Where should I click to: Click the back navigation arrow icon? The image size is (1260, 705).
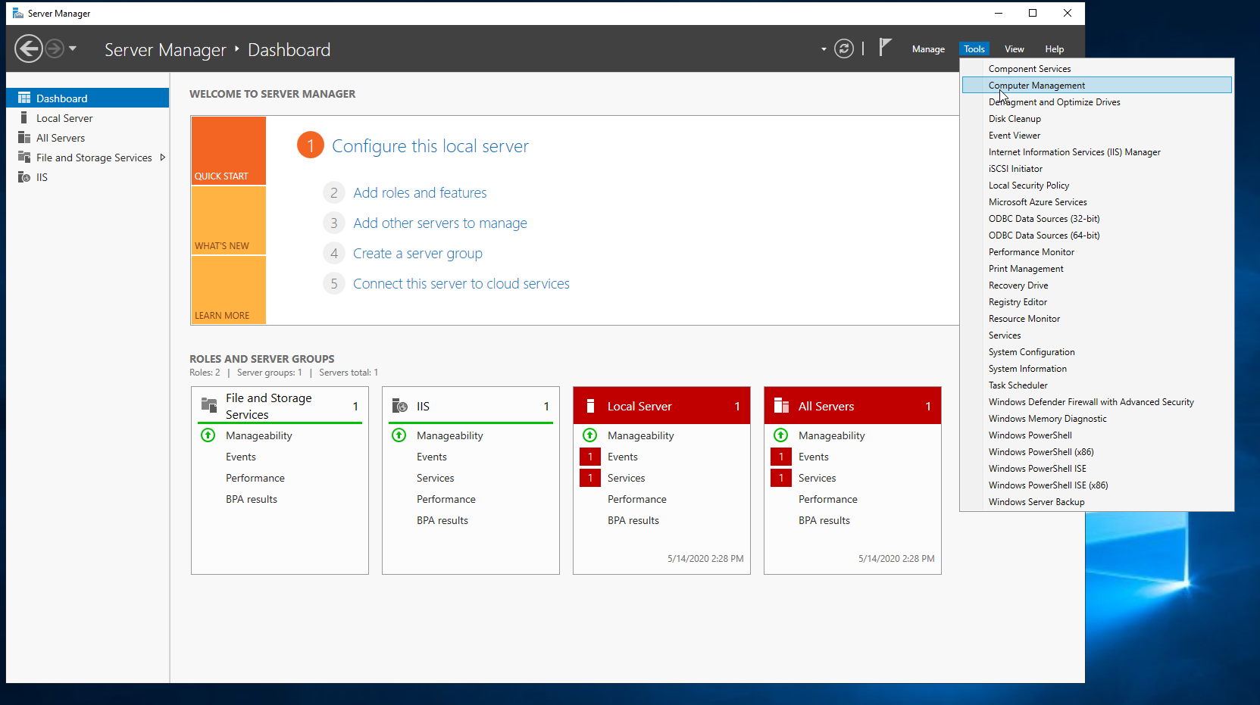(x=29, y=49)
